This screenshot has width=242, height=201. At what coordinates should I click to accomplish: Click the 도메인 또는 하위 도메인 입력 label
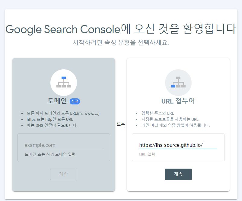coord(50,154)
